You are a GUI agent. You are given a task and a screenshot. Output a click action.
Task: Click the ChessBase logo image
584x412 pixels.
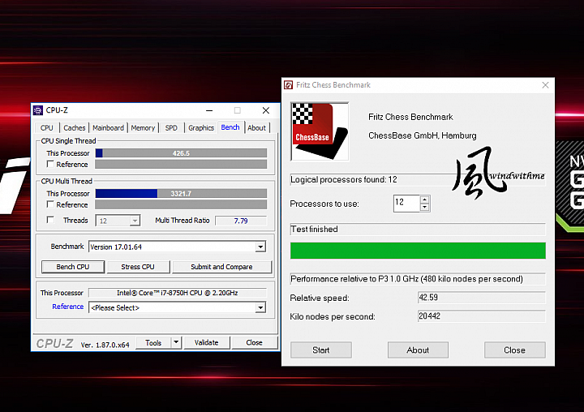click(x=320, y=131)
